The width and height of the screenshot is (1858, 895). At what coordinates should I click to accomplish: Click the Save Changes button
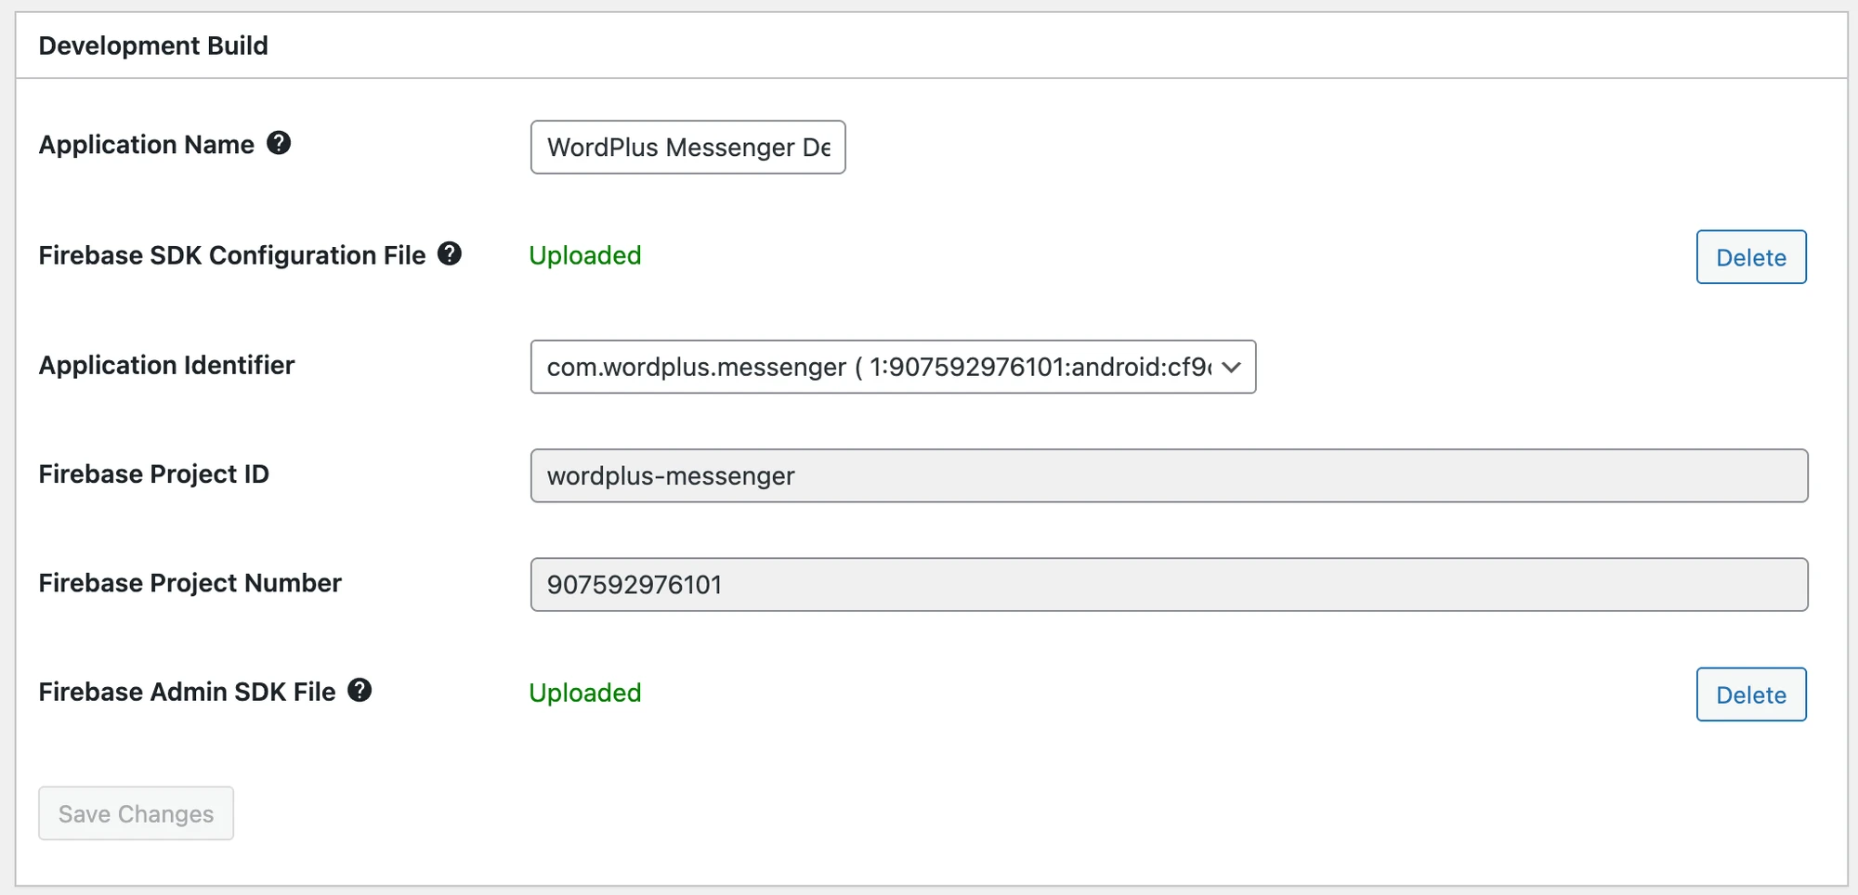click(136, 813)
